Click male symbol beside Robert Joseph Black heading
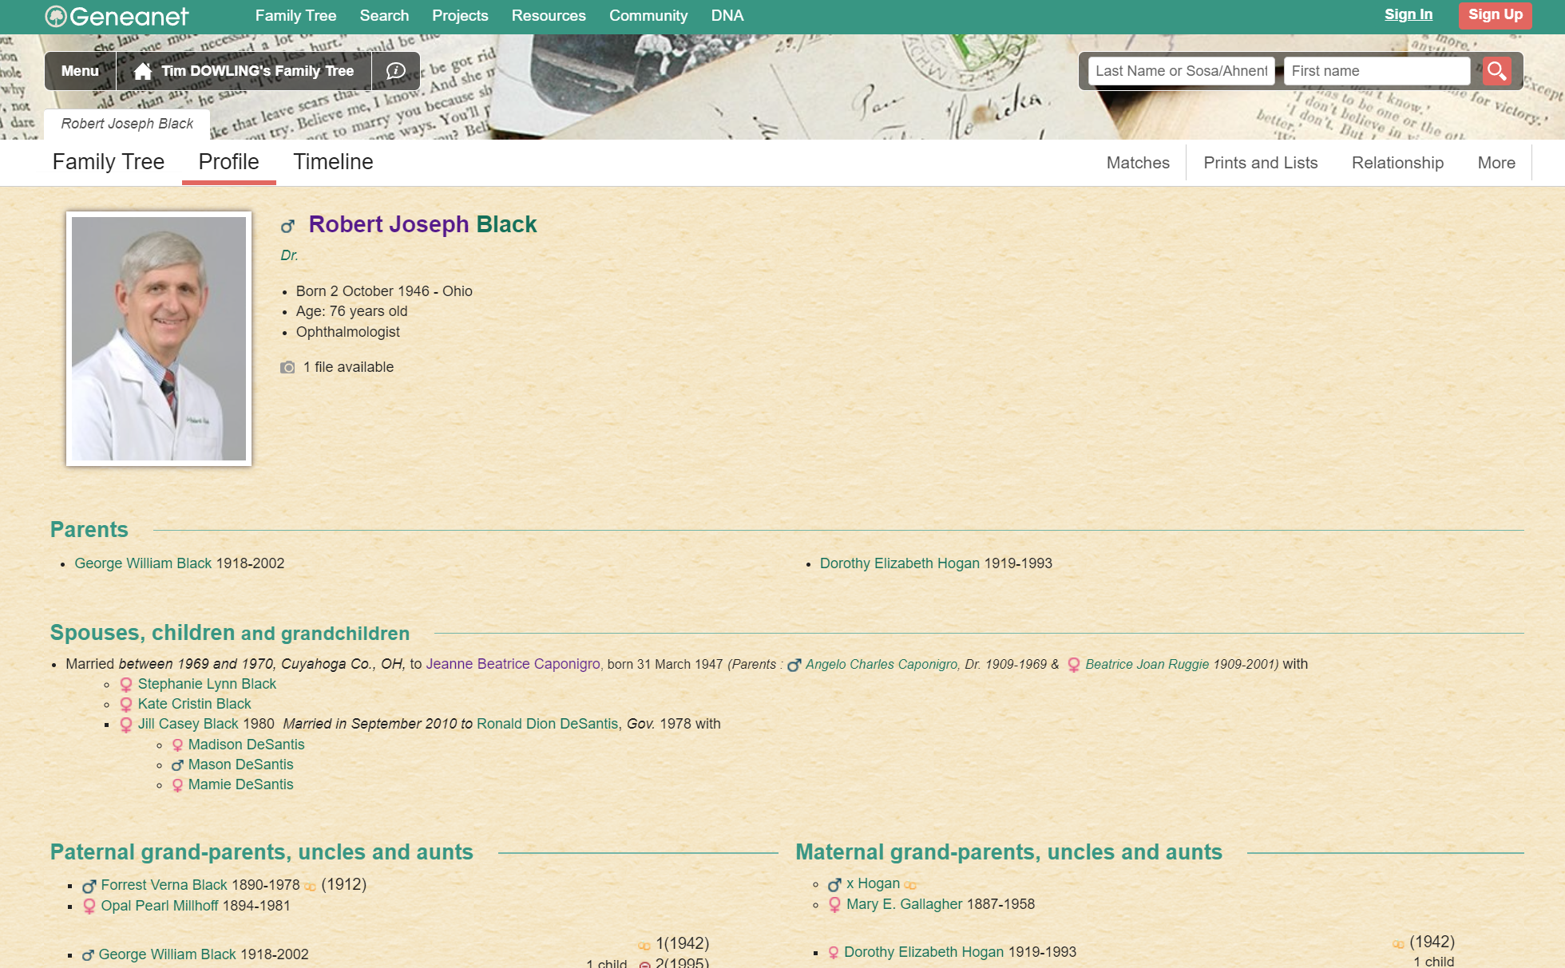1565x968 pixels. point(288,227)
